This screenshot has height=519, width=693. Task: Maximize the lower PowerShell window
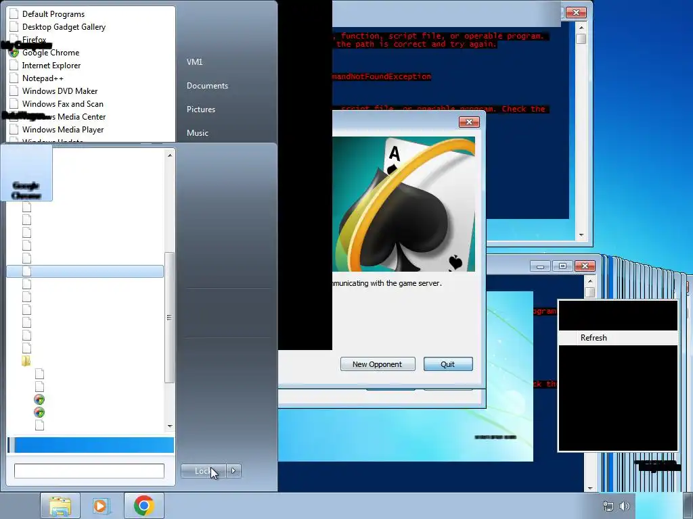click(x=562, y=266)
